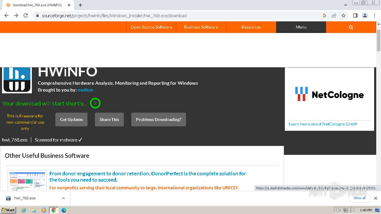Bookmark this page with the star icon

343,15
